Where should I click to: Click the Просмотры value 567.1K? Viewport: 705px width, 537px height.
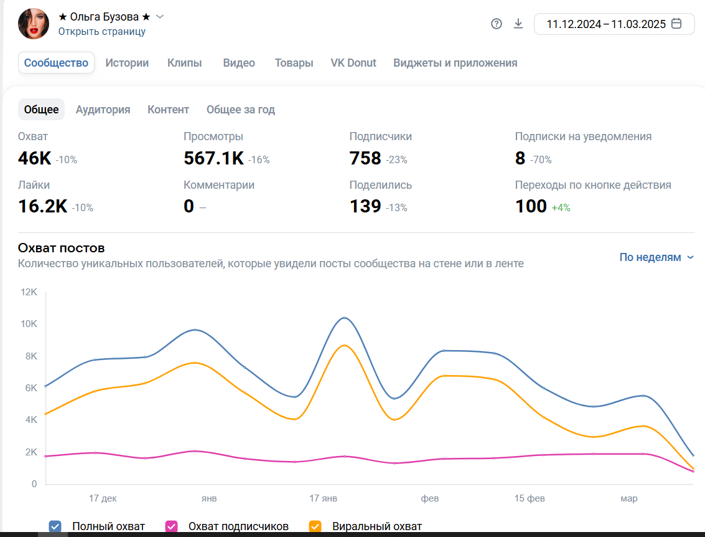(x=213, y=158)
